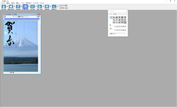This screenshot has width=177, height=107.
Task: Click the トップメニューへ戻る button
Action: coord(63,5)
